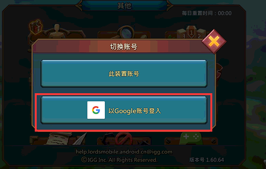Viewport: 266px width, 169px height.
Task: Tap the magnifying glass search icon
Action: pyautogui.click(x=126, y=32)
